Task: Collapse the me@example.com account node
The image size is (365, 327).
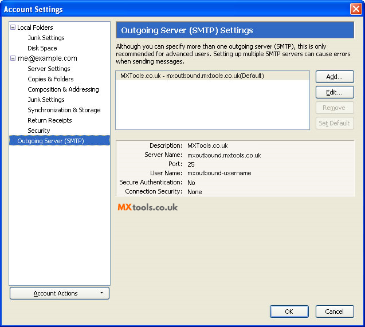Action: [13, 58]
